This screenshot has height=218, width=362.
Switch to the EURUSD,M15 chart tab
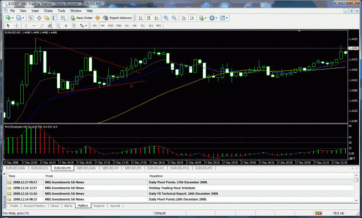[180, 168]
